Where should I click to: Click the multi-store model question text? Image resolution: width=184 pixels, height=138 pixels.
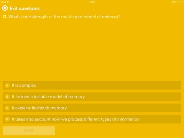(x=64, y=17)
